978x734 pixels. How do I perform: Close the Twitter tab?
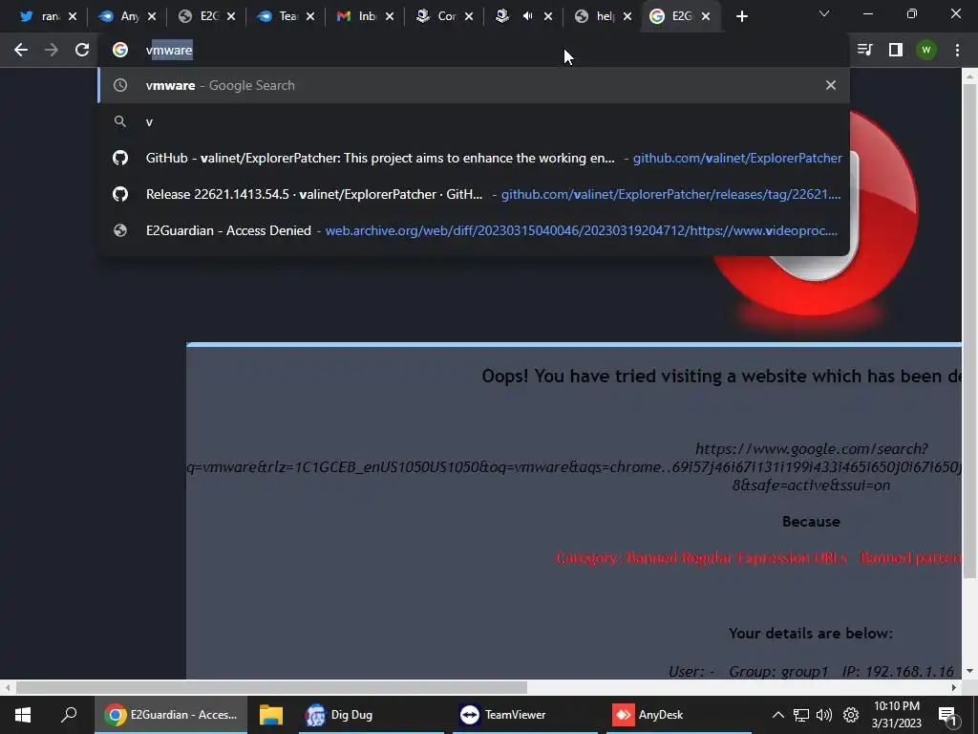pyautogui.click(x=73, y=17)
